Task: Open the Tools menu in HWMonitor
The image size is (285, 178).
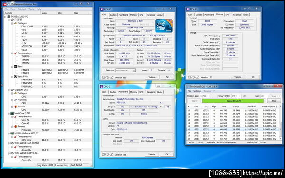Action: coord(31,9)
